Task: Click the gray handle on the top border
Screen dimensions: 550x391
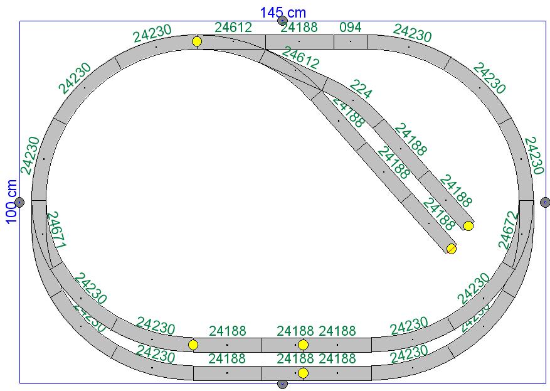Action: coord(282,21)
